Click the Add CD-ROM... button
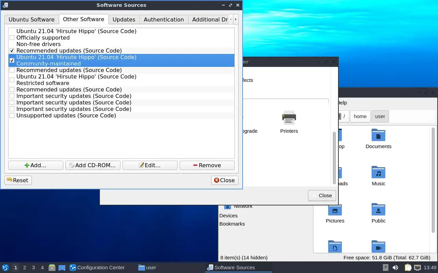438x273 pixels. point(93,165)
